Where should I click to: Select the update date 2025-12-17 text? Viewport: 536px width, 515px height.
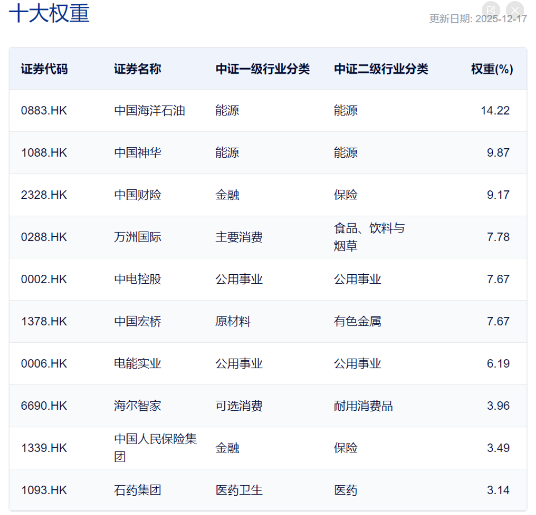[x=501, y=19]
